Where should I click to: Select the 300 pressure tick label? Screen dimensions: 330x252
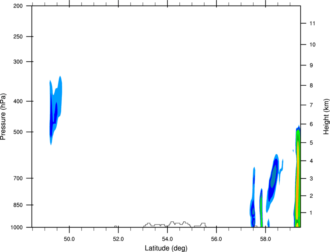[x=18, y=62]
